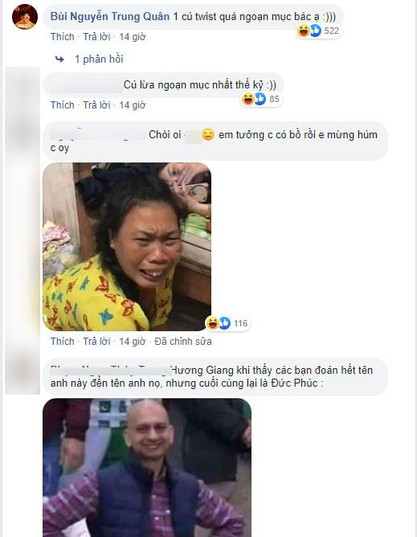Viewport: 417px width, 537px height.
Task: Click the 116 reactions count
Action: click(241, 323)
